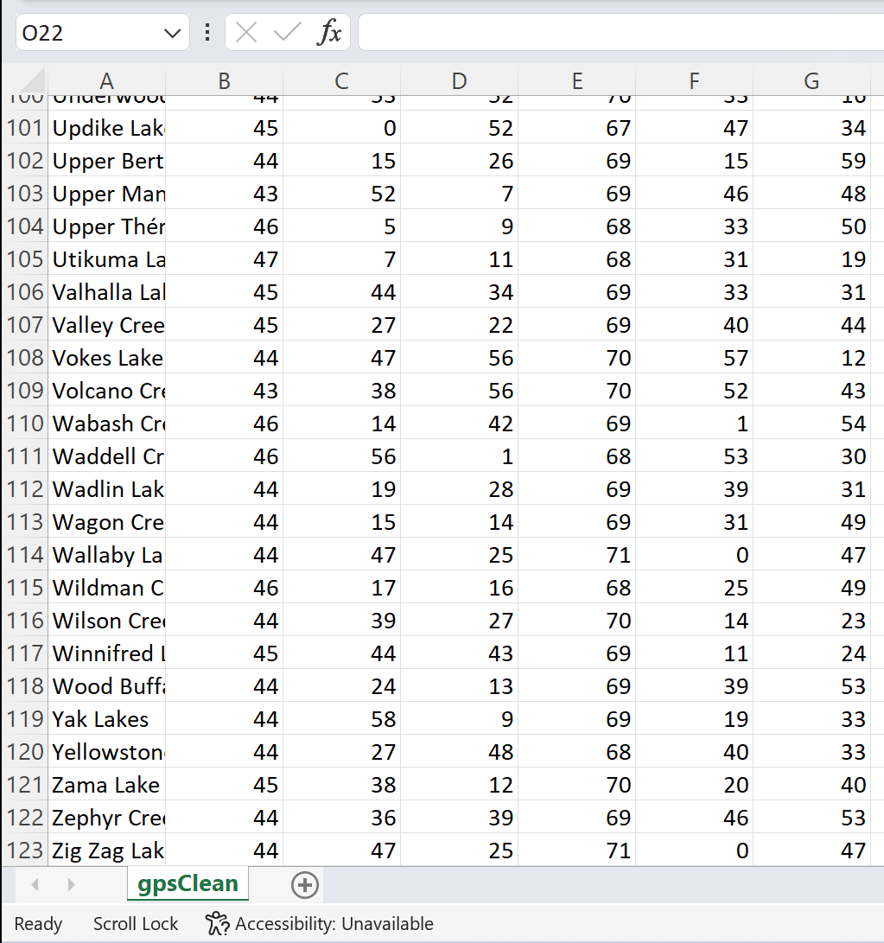
Task: Select the cell containing Zama Lake
Action: pyautogui.click(x=106, y=784)
